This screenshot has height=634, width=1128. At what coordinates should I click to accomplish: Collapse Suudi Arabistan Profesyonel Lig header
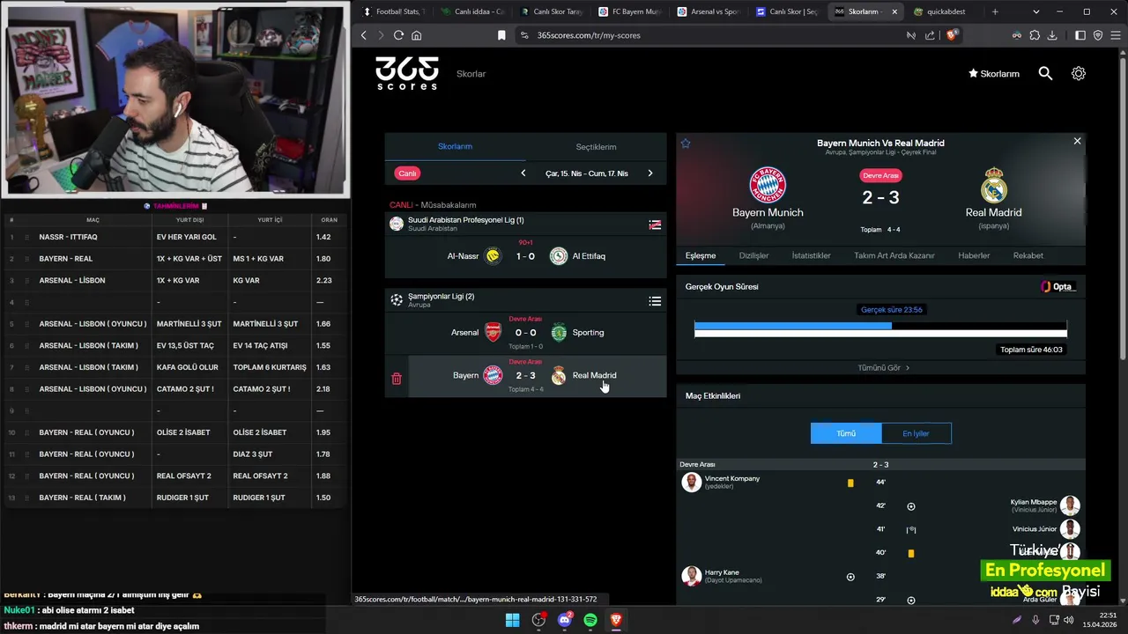[x=525, y=224]
